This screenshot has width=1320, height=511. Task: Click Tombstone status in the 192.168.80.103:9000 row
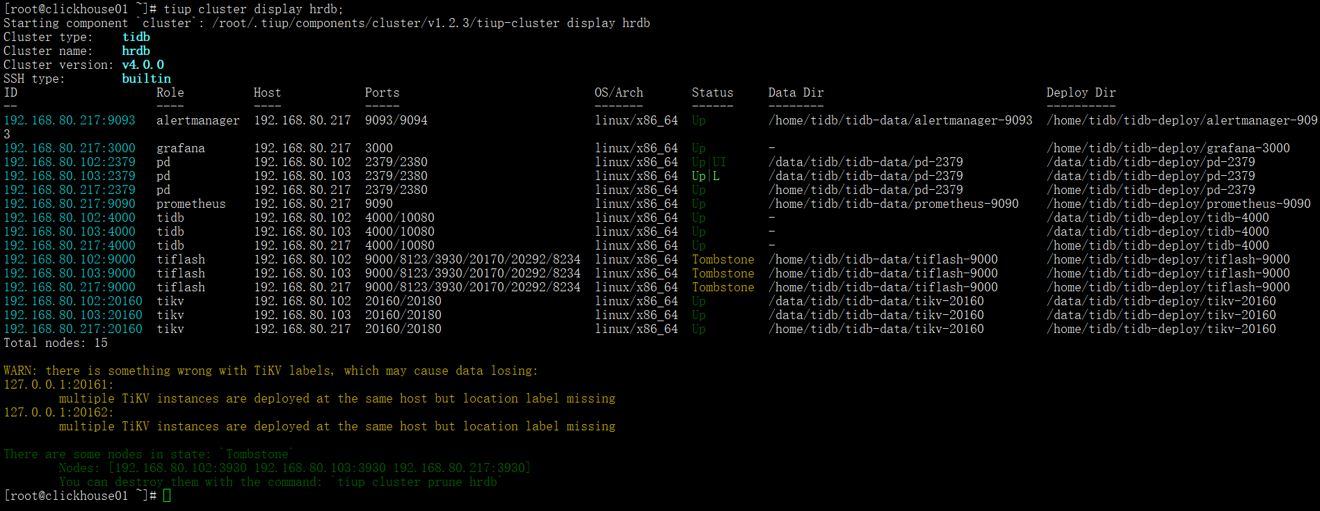[723, 273]
